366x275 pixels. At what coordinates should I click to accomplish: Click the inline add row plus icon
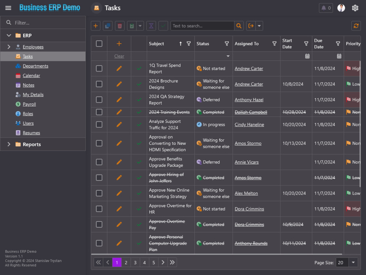point(119,44)
